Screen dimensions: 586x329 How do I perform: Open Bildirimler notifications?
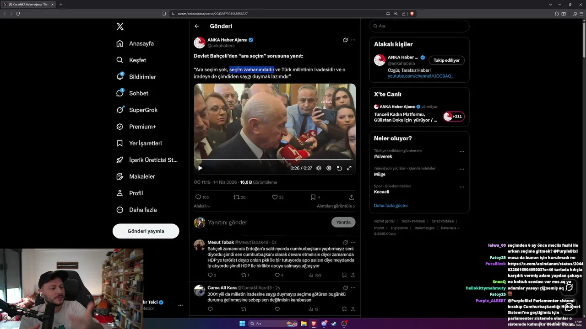click(x=136, y=77)
